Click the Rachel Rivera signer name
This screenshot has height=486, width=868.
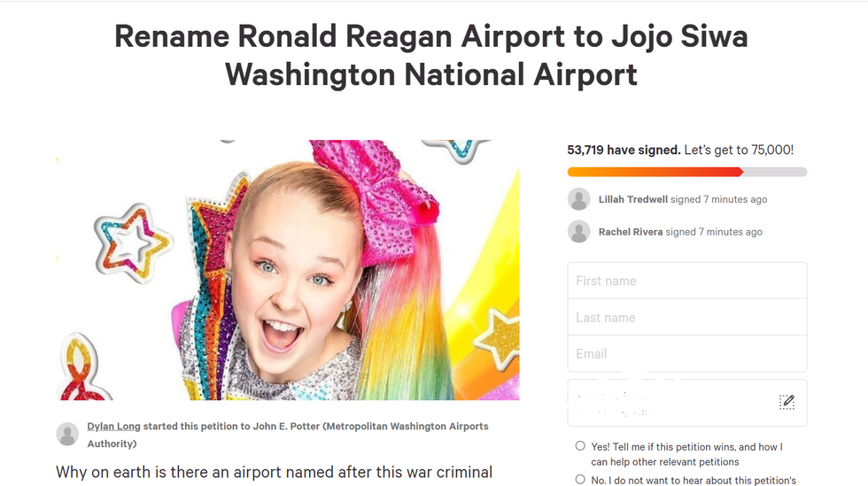[x=630, y=232]
